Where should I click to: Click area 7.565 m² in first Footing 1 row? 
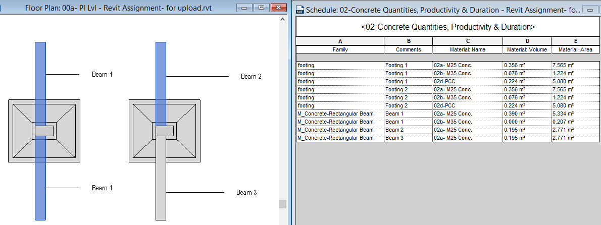click(576, 66)
